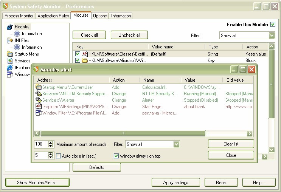Click the Maximum amount of records field
Screen dimensions: 281x192
pos(41,144)
